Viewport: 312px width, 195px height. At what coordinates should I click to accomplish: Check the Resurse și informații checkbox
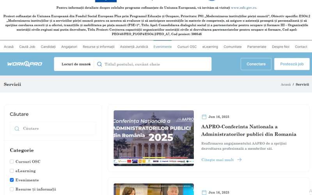(x=12, y=189)
